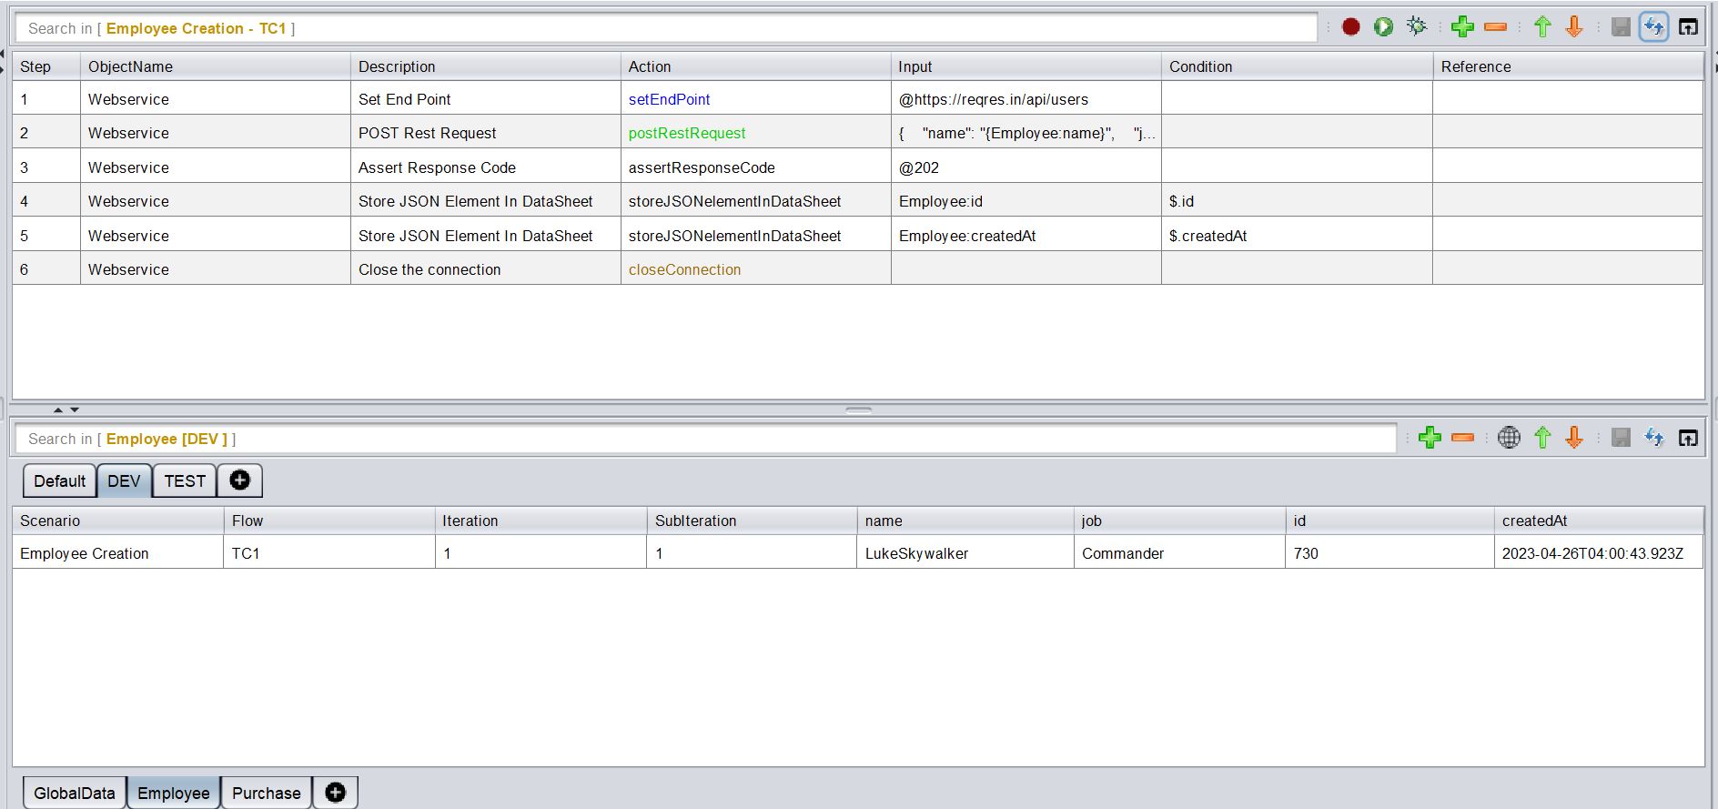This screenshot has width=1718, height=809.
Task: Select the @202 input cell
Action: point(1026,167)
